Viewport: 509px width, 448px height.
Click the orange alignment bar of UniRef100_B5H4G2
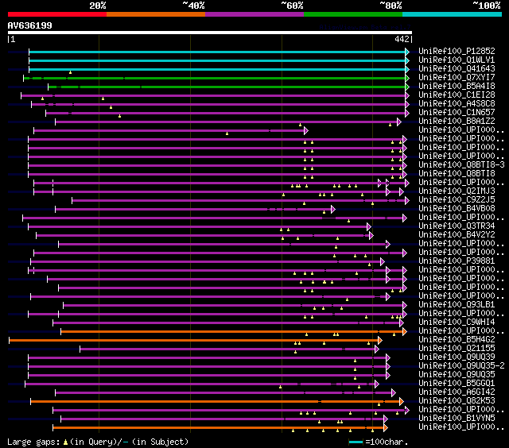(x=196, y=341)
